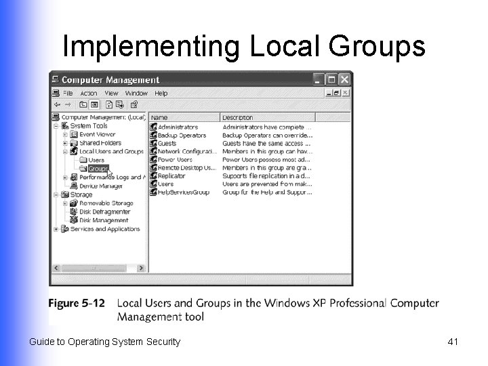Click the tree pane scroll left arrow
Image resolution: width=488 pixels, height=366 pixels.
(56, 268)
